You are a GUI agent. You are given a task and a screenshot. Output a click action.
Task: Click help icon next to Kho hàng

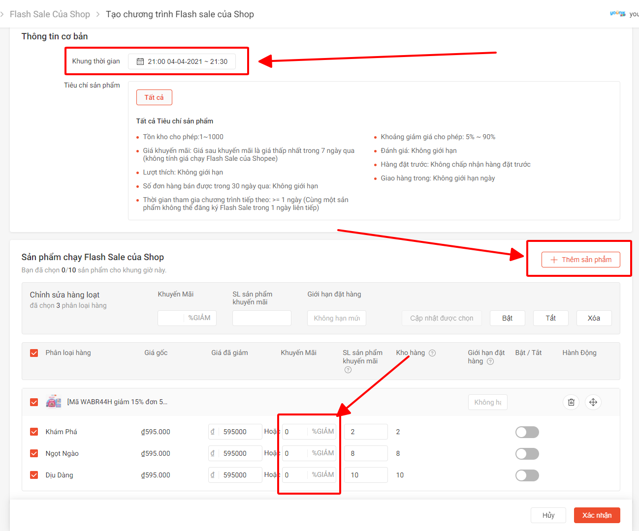pos(432,353)
